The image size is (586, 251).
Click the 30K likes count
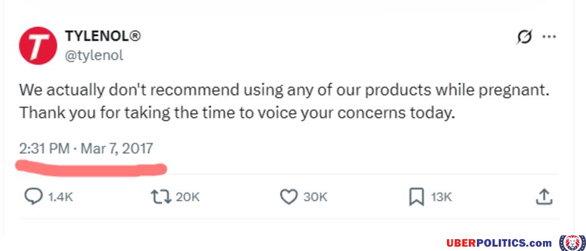(x=315, y=197)
